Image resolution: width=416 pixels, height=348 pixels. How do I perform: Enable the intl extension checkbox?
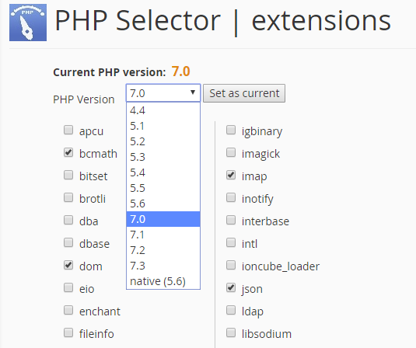[231, 242]
